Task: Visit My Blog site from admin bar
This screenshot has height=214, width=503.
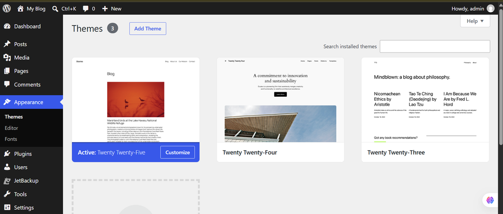Action: coord(31,9)
